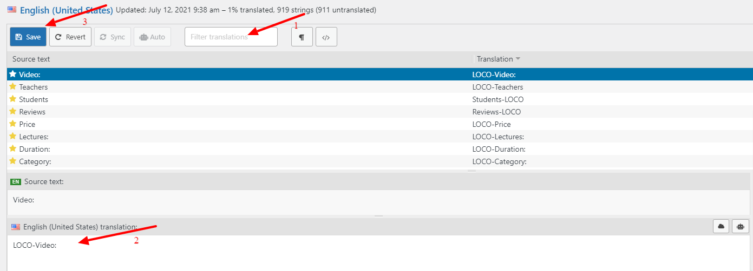
Task: Toggle invisible characters paragraph icon
Action: (302, 37)
